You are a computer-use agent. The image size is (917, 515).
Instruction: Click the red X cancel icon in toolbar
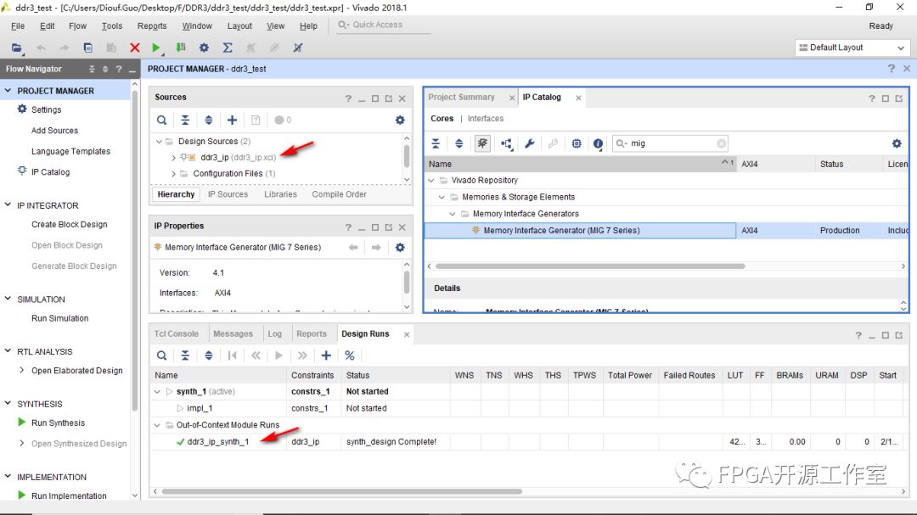pos(134,48)
